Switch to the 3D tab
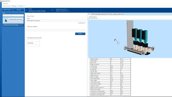The width and height of the screenshot is (172, 97). (x=89, y=14)
